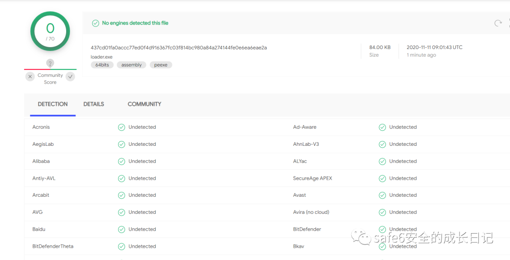Click the reanalyze refresh icon
The image size is (510, 260).
498,23
